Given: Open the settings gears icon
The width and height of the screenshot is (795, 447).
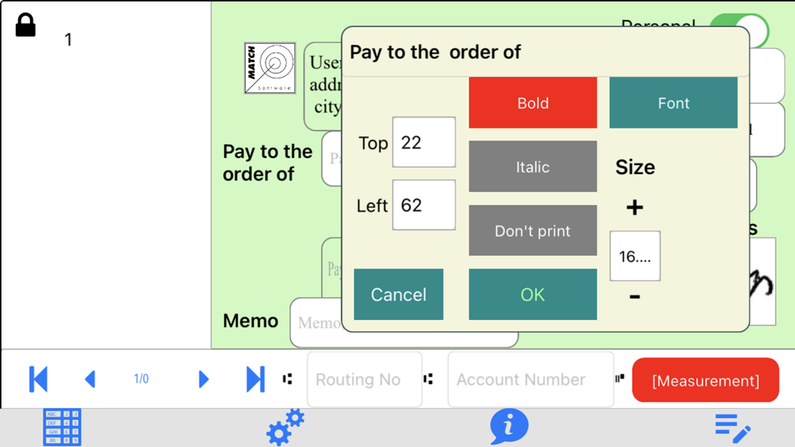Looking at the screenshot, I should pos(285,427).
